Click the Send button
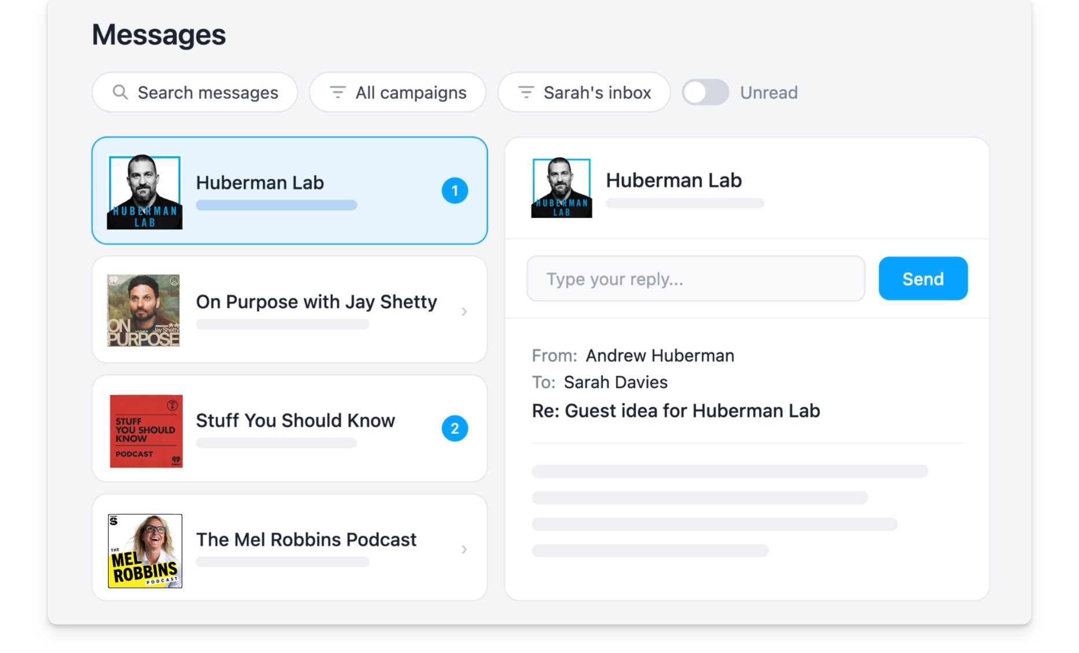The image size is (1079, 653). pyautogui.click(x=922, y=278)
